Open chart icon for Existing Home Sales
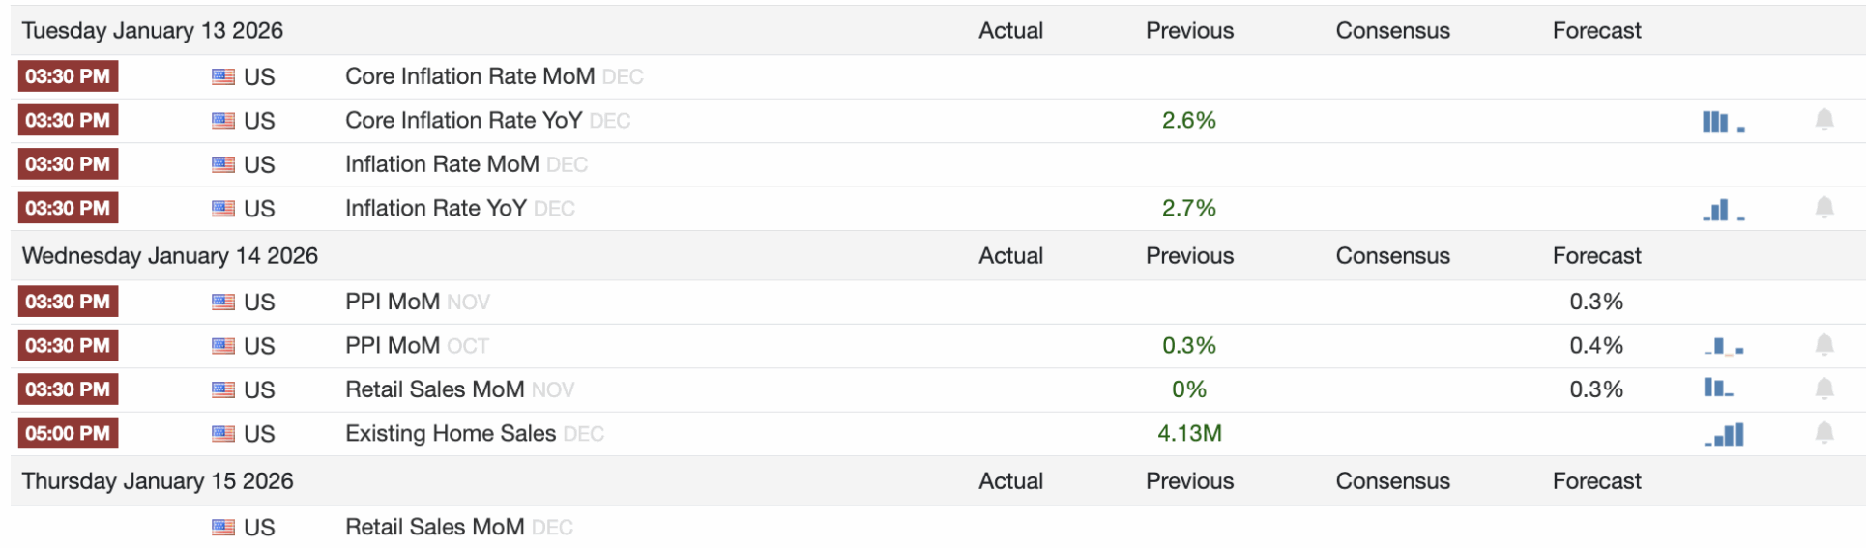The width and height of the screenshot is (1866, 548). 1725,435
